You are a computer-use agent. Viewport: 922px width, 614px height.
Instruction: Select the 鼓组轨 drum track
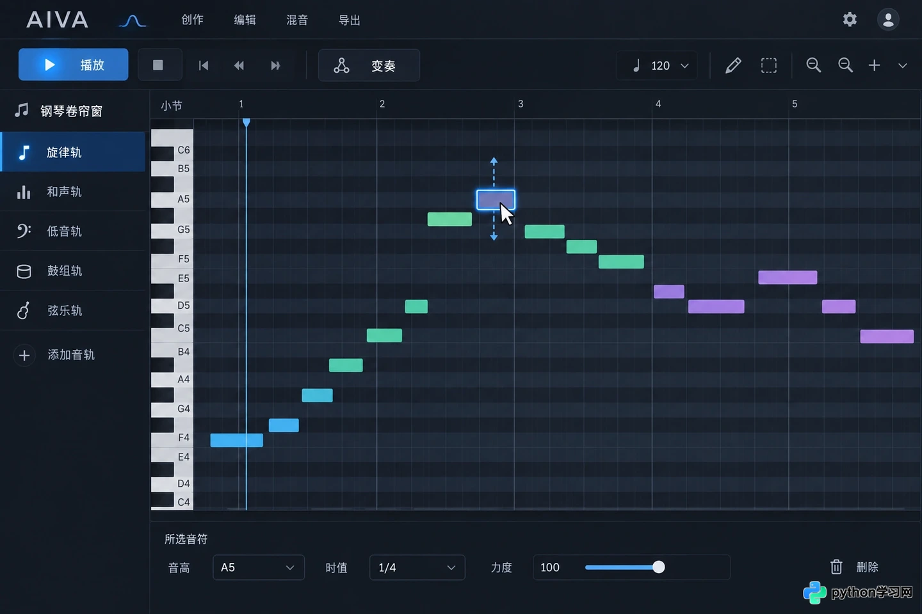(x=74, y=271)
